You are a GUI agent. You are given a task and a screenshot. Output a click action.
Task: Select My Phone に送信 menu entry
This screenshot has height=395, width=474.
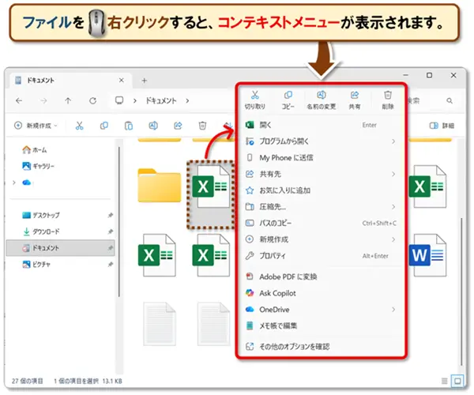321,157
